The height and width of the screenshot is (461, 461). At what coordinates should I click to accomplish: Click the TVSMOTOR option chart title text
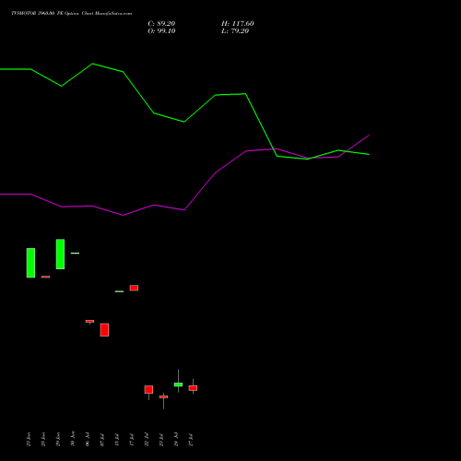click(71, 14)
